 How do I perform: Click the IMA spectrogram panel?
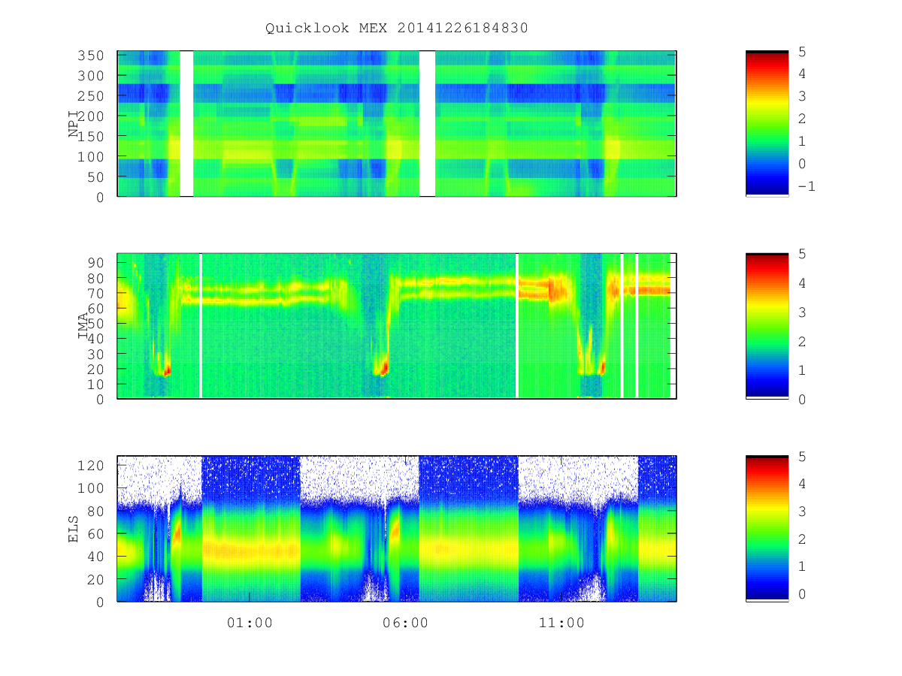tap(397, 325)
